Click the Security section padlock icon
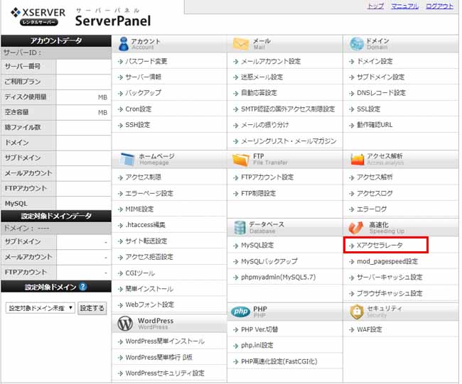The height and width of the screenshot is (384, 462). click(356, 312)
